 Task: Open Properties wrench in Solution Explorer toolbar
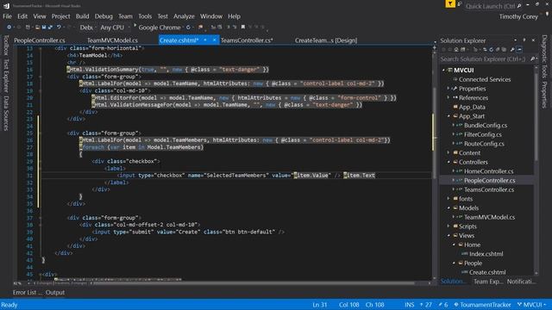tap(512, 50)
